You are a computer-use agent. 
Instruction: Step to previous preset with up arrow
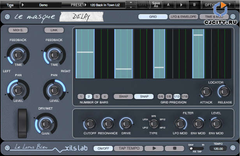(x=131, y=3)
